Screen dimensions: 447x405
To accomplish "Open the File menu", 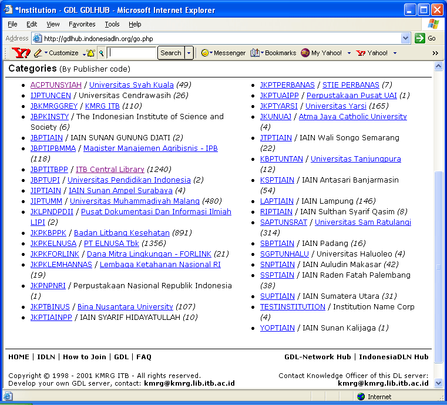I will 12,24.
